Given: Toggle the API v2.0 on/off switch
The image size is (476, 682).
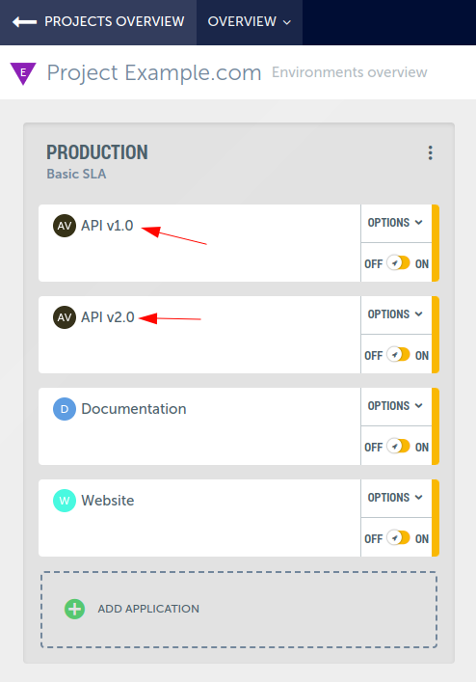Looking at the screenshot, I should point(398,354).
